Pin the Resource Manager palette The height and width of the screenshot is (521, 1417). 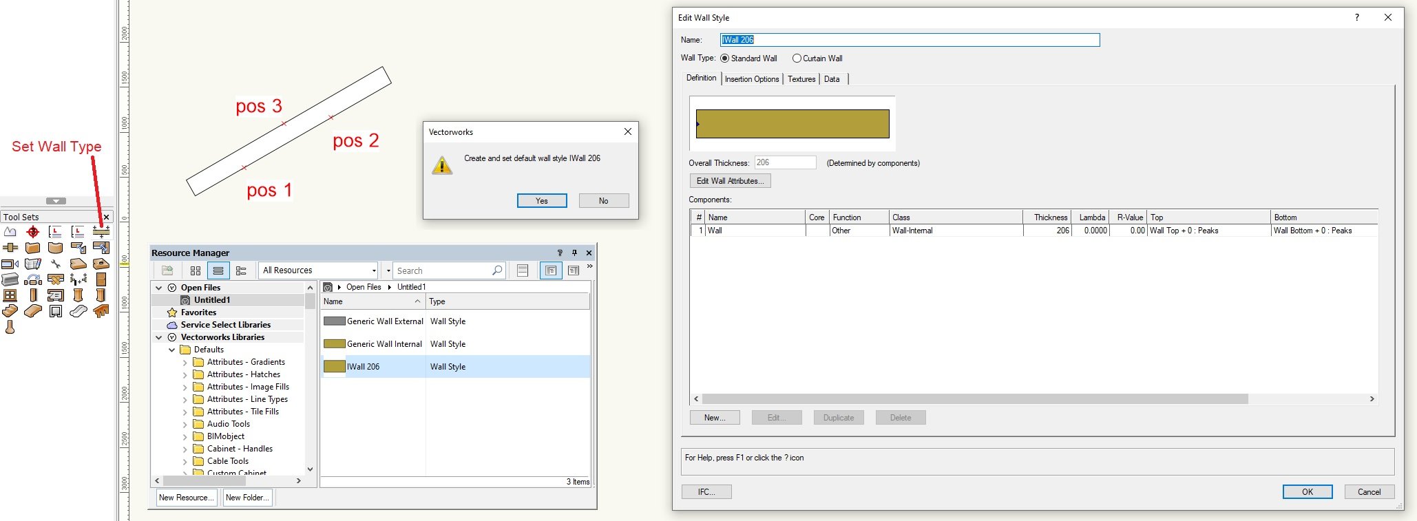tap(574, 253)
